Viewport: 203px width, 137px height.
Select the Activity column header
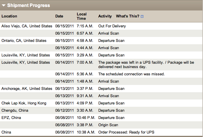click(x=105, y=16)
